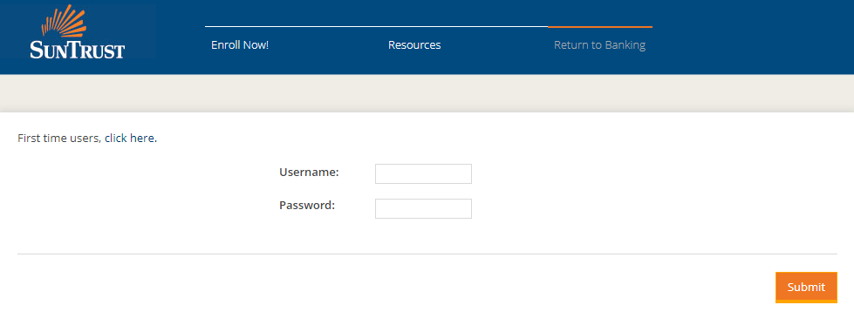Select the Return to Banking tab
The image size is (854, 332).
[x=599, y=45]
